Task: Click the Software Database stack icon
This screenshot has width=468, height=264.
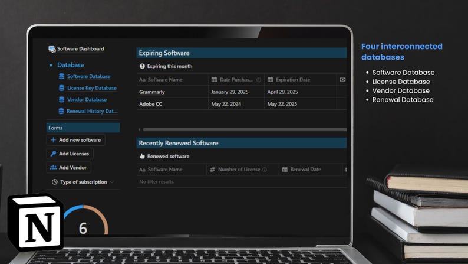Action: point(61,76)
